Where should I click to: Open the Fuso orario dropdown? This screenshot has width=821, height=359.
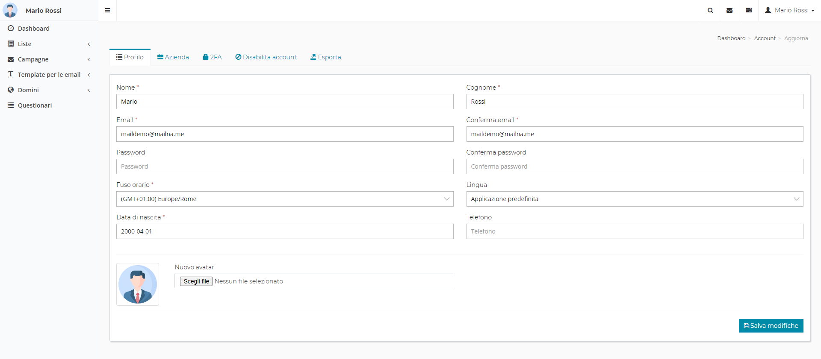tap(285, 199)
